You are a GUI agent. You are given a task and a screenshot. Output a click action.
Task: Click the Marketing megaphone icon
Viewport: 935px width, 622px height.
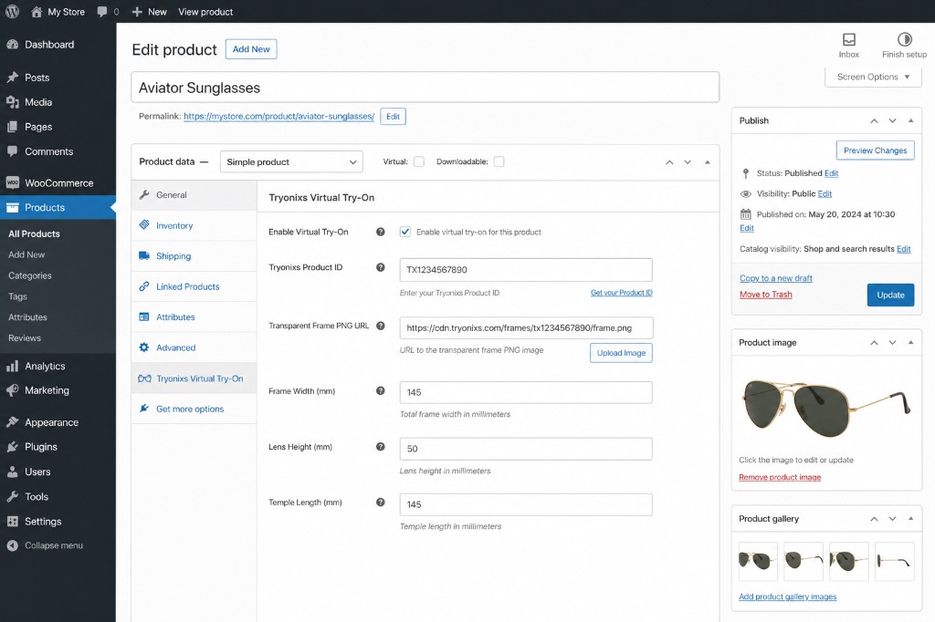pyautogui.click(x=13, y=390)
